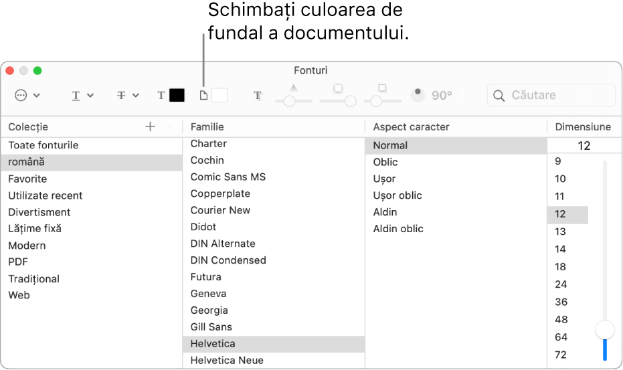
Task: Click the font size input field
Action: (584, 145)
